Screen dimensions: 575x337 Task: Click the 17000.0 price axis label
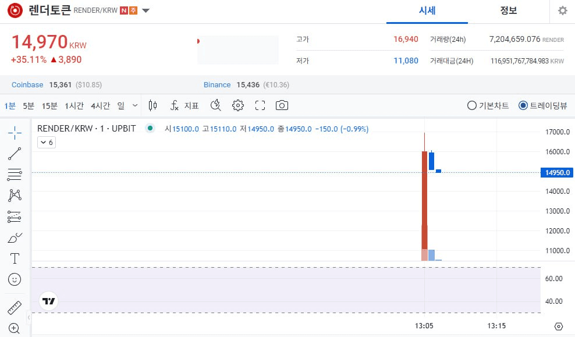pos(558,132)
